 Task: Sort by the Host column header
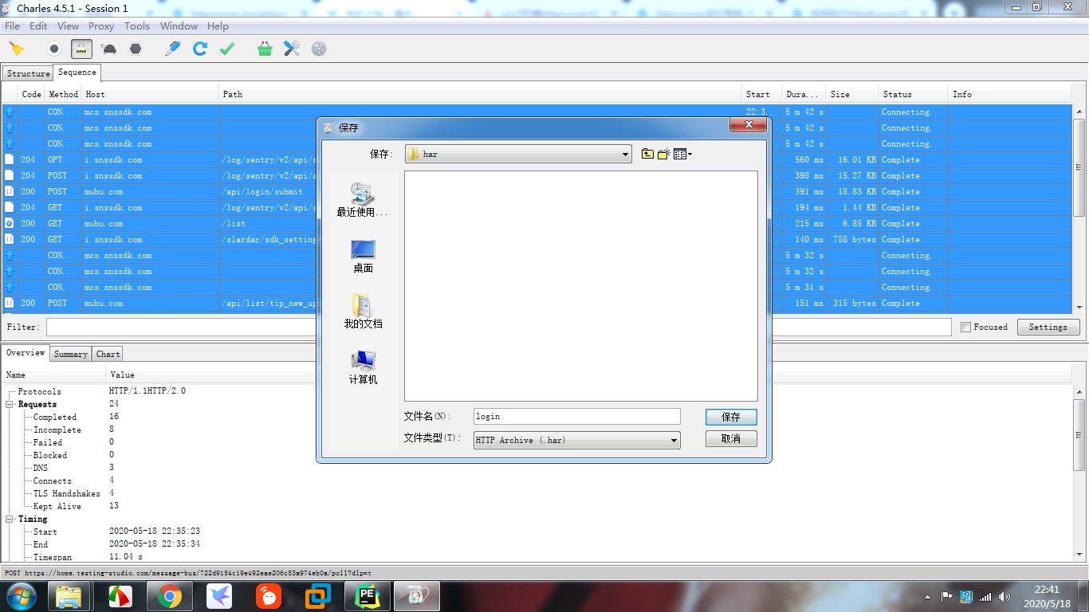151,94
